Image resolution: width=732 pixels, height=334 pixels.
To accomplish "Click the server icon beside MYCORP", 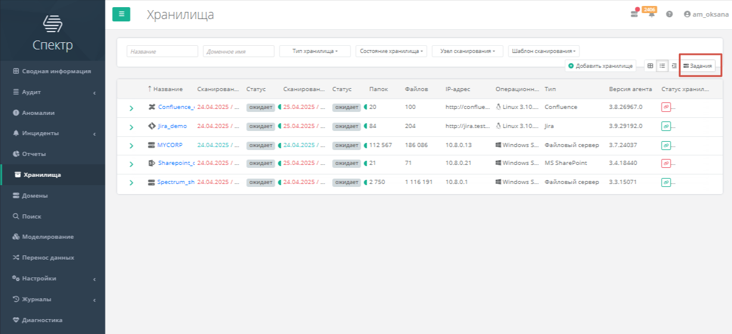I will coord(151,145).
